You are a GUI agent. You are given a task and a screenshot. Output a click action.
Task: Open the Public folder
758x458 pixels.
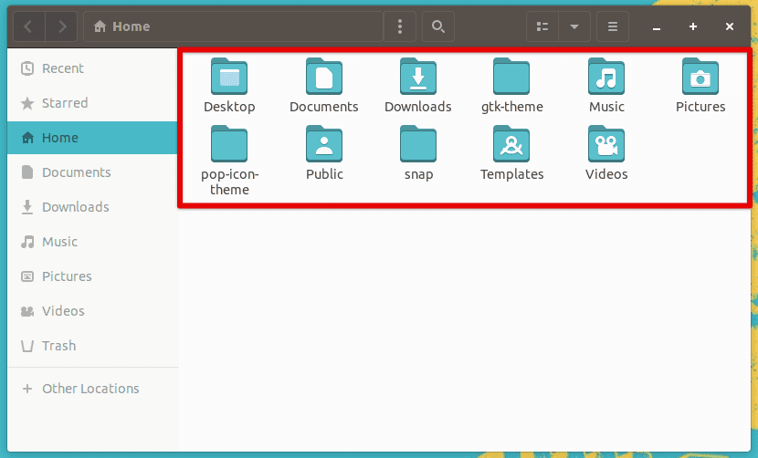(x=324, y=144)
